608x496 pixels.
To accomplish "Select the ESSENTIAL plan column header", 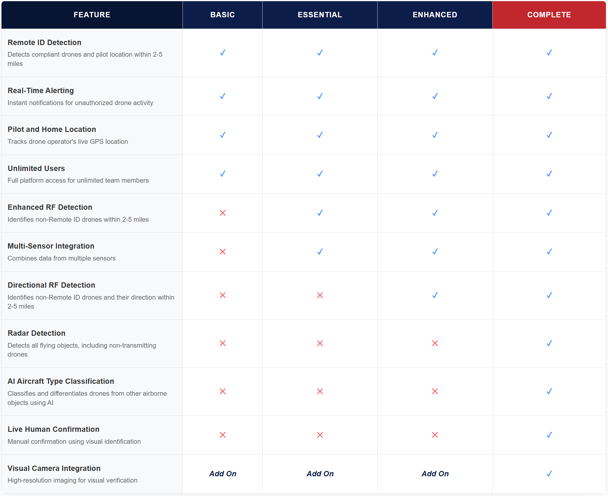I will [320, 15].
